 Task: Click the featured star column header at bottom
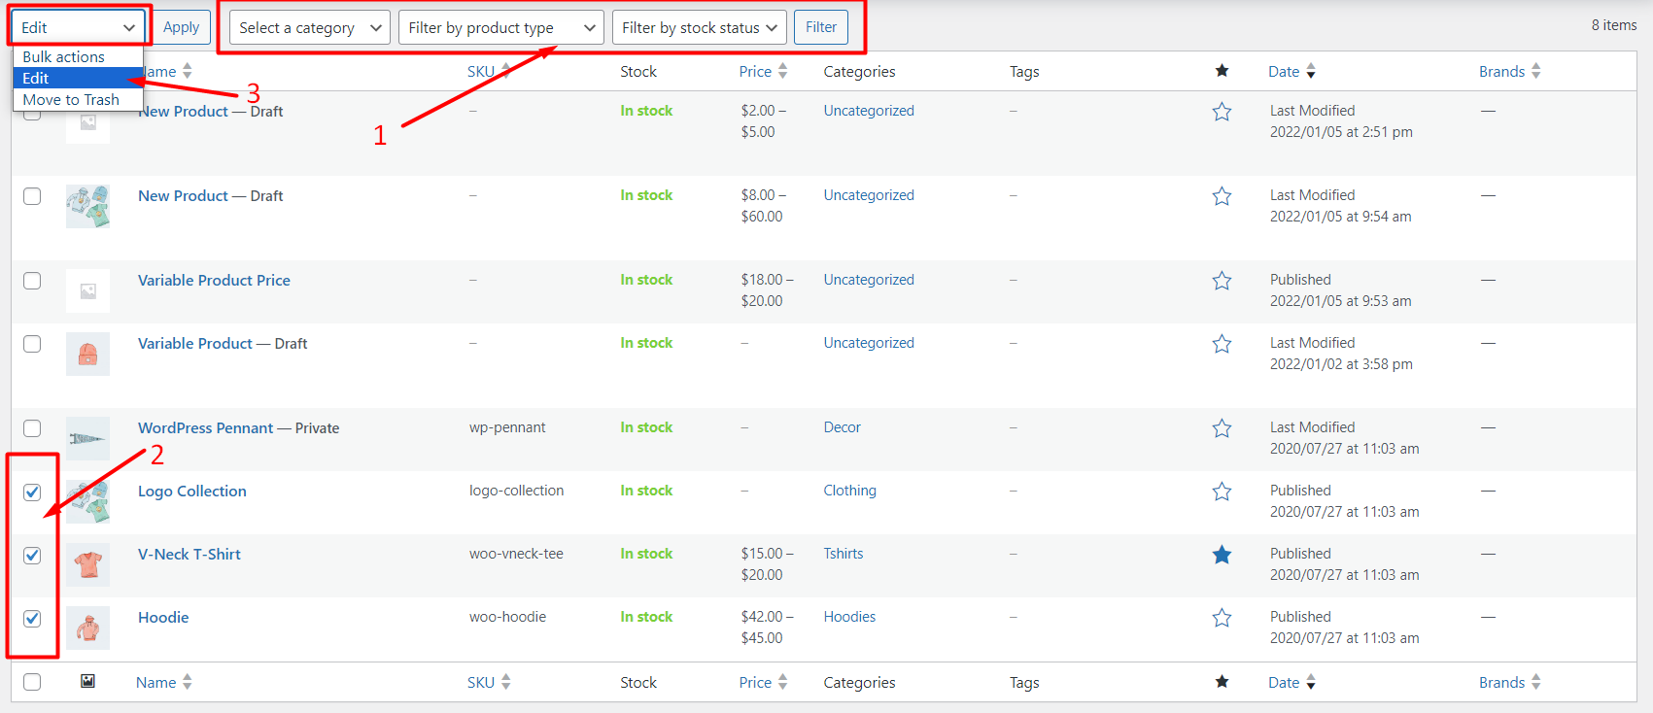1222,682
